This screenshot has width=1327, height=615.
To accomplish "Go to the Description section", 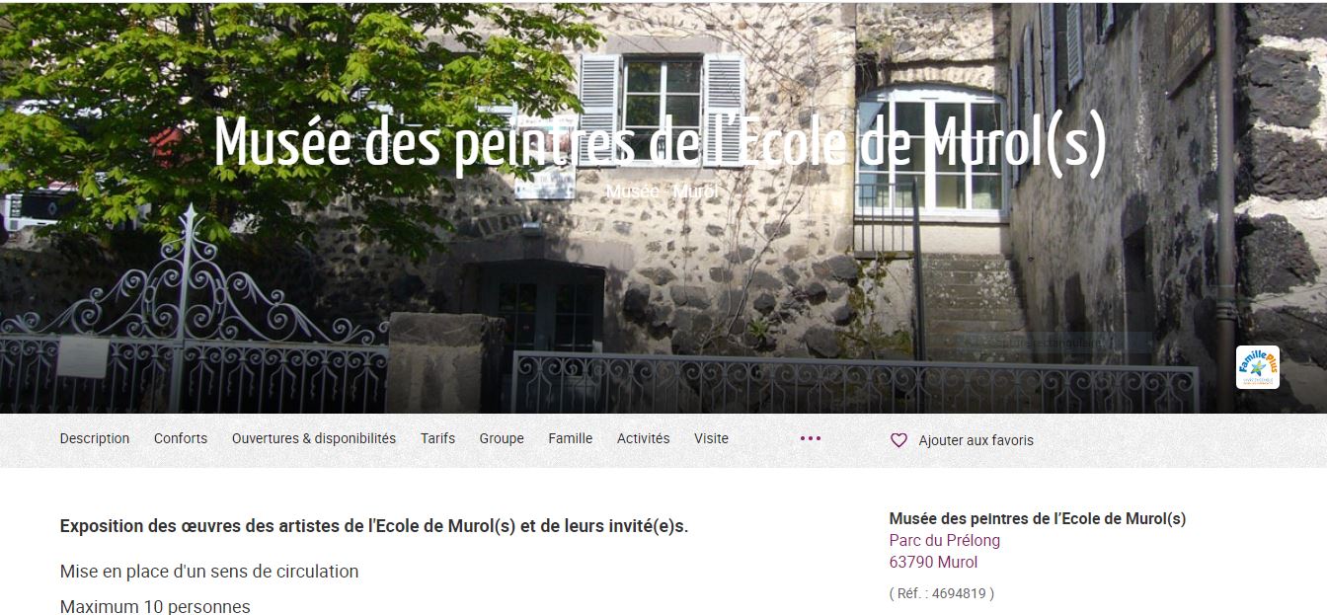I will 95,438.
